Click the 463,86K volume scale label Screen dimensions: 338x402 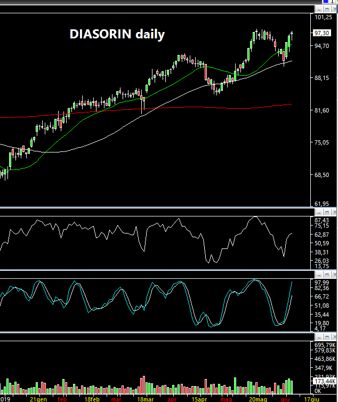point(325,359)
